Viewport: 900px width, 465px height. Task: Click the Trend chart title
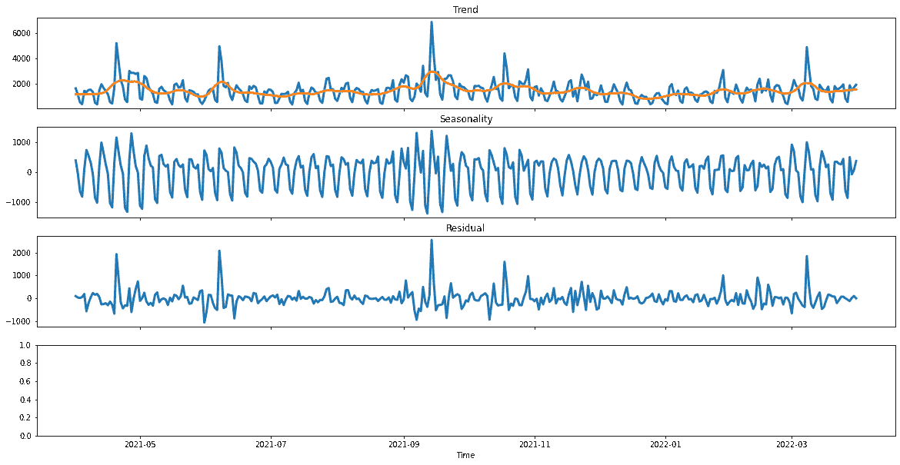[465, 9]
